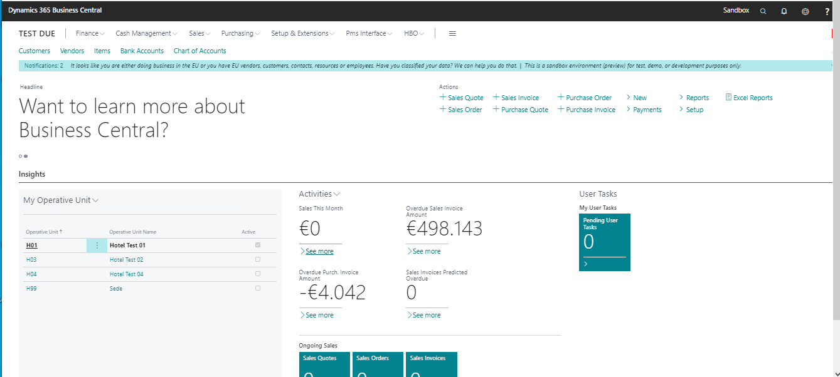
Task: Create a new Sales Invoice from Actions
Action: click(x=516, y=98)
